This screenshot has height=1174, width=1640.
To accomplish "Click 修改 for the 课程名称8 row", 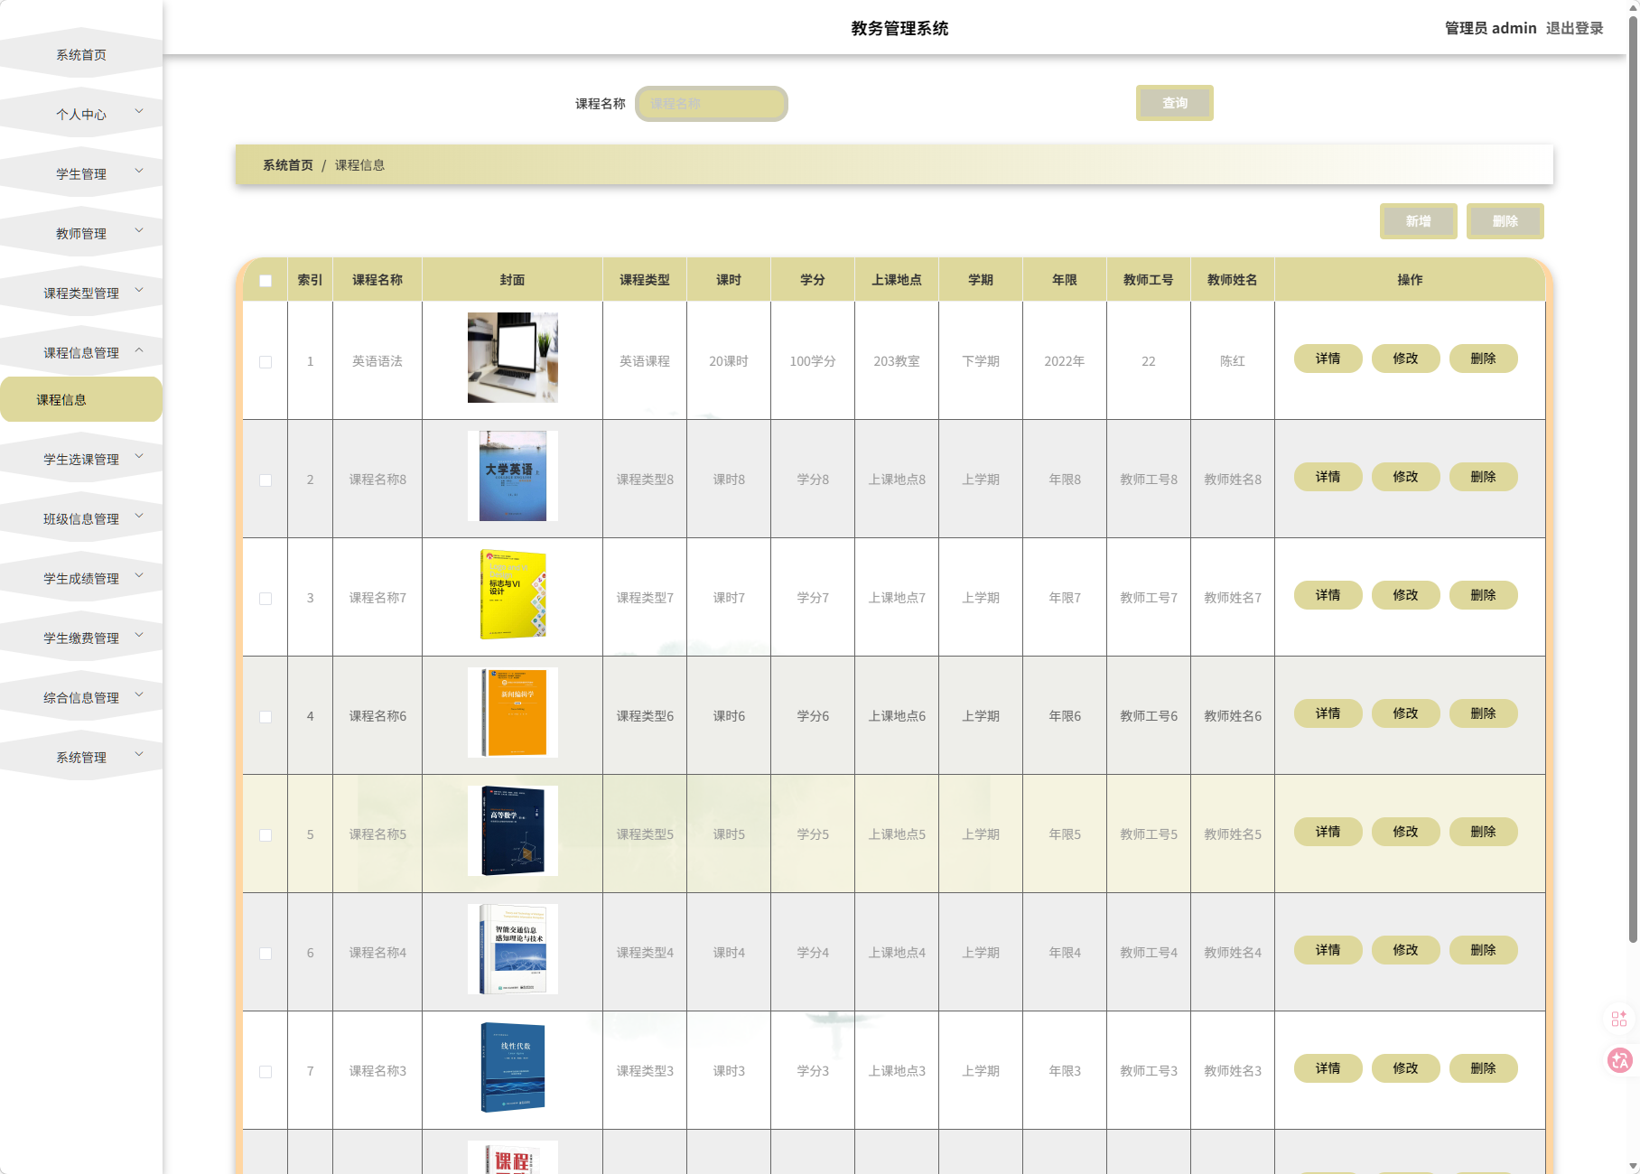I will tap(1405, 477).
